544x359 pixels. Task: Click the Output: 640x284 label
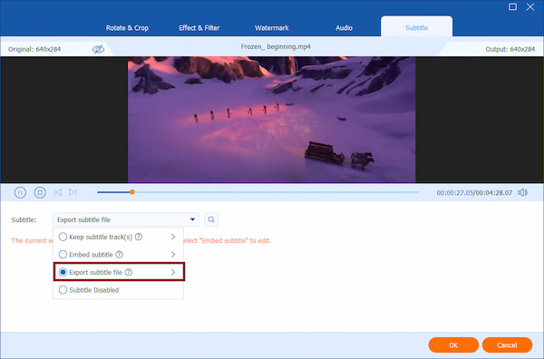(x=510, y=49)
